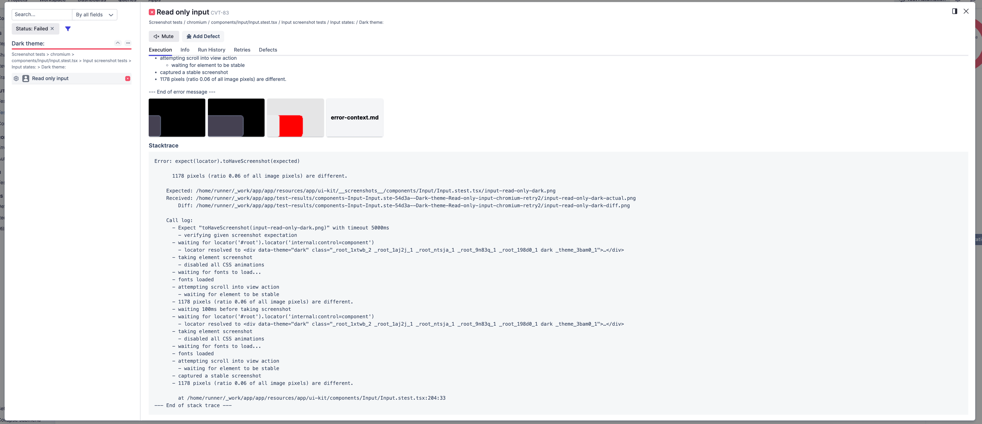Click the 'Diff:' png path line
The image size is (982, 424).
coord(404,206)
